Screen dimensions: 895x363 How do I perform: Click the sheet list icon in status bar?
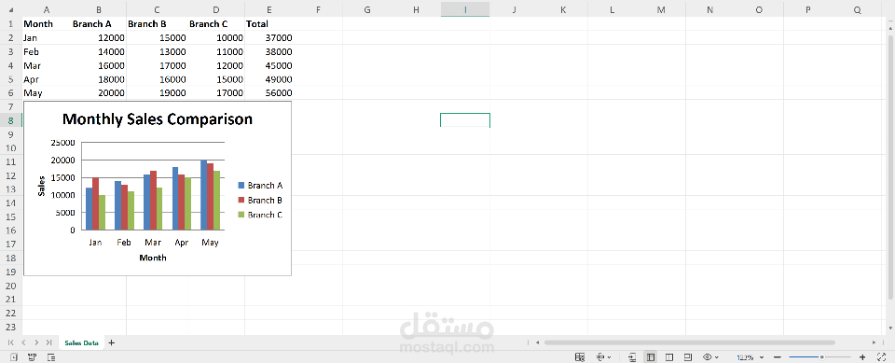50,357
